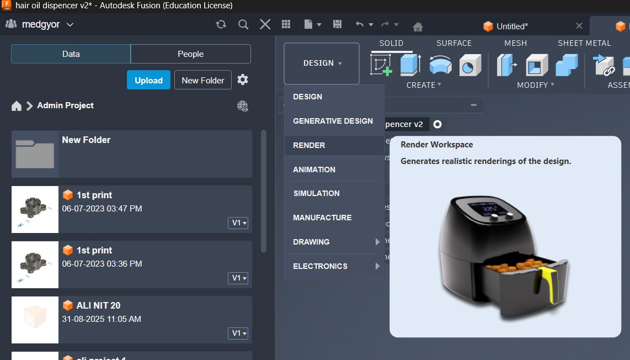The image size is (630, 360).
Task: Open V1 version dropdown for ALI NIT 20
Action: pos(238,333)
